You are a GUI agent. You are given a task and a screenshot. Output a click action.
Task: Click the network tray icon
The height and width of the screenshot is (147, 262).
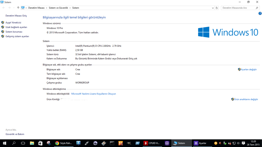pos(234,143)
